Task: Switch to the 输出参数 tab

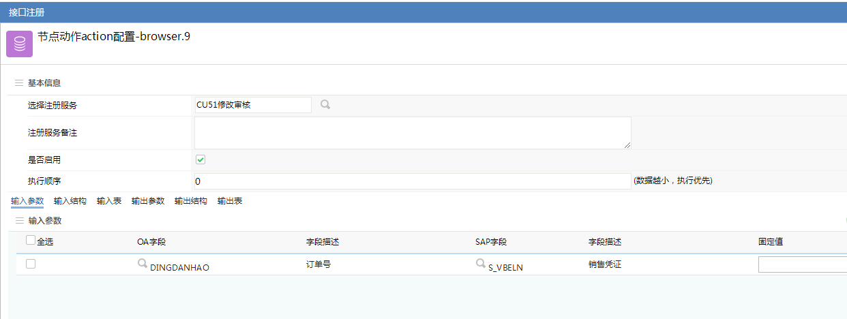Action: pyautogui.click(x=148, y=201)
